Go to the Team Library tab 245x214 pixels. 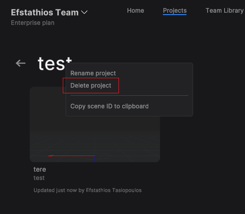click(x=225, y=10)
